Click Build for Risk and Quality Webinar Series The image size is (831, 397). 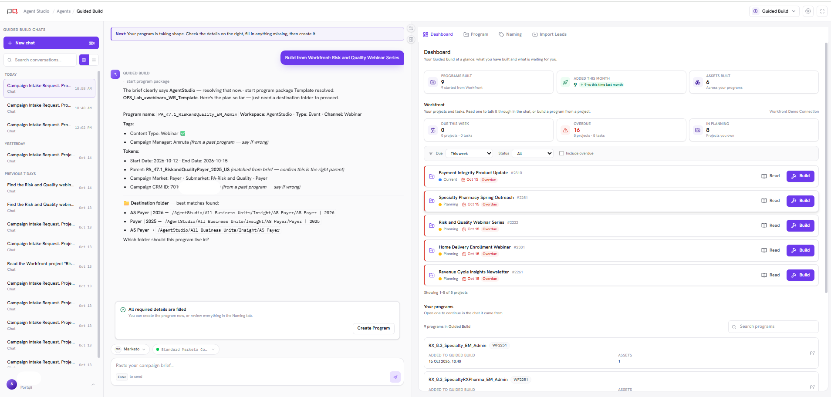point(800,225)
